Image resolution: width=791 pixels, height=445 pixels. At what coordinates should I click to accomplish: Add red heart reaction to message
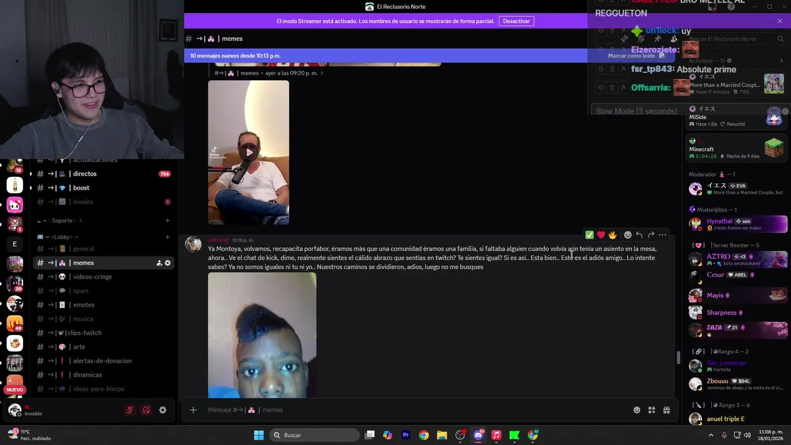[x=601, y=235]
